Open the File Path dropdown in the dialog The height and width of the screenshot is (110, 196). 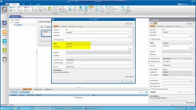click(x=130, y=53)
